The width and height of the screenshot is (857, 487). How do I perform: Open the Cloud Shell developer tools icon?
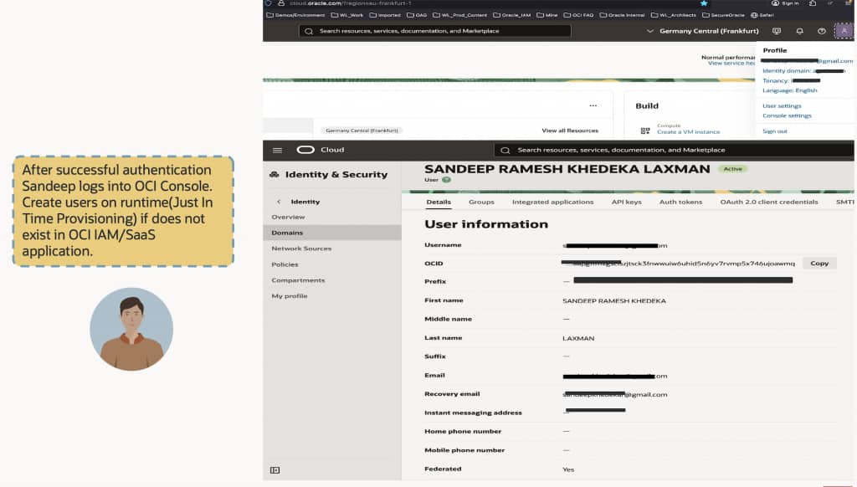(x=777, y=31)
